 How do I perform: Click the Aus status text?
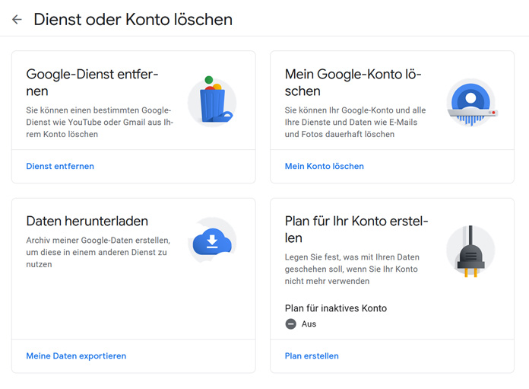tap(309, 324)
